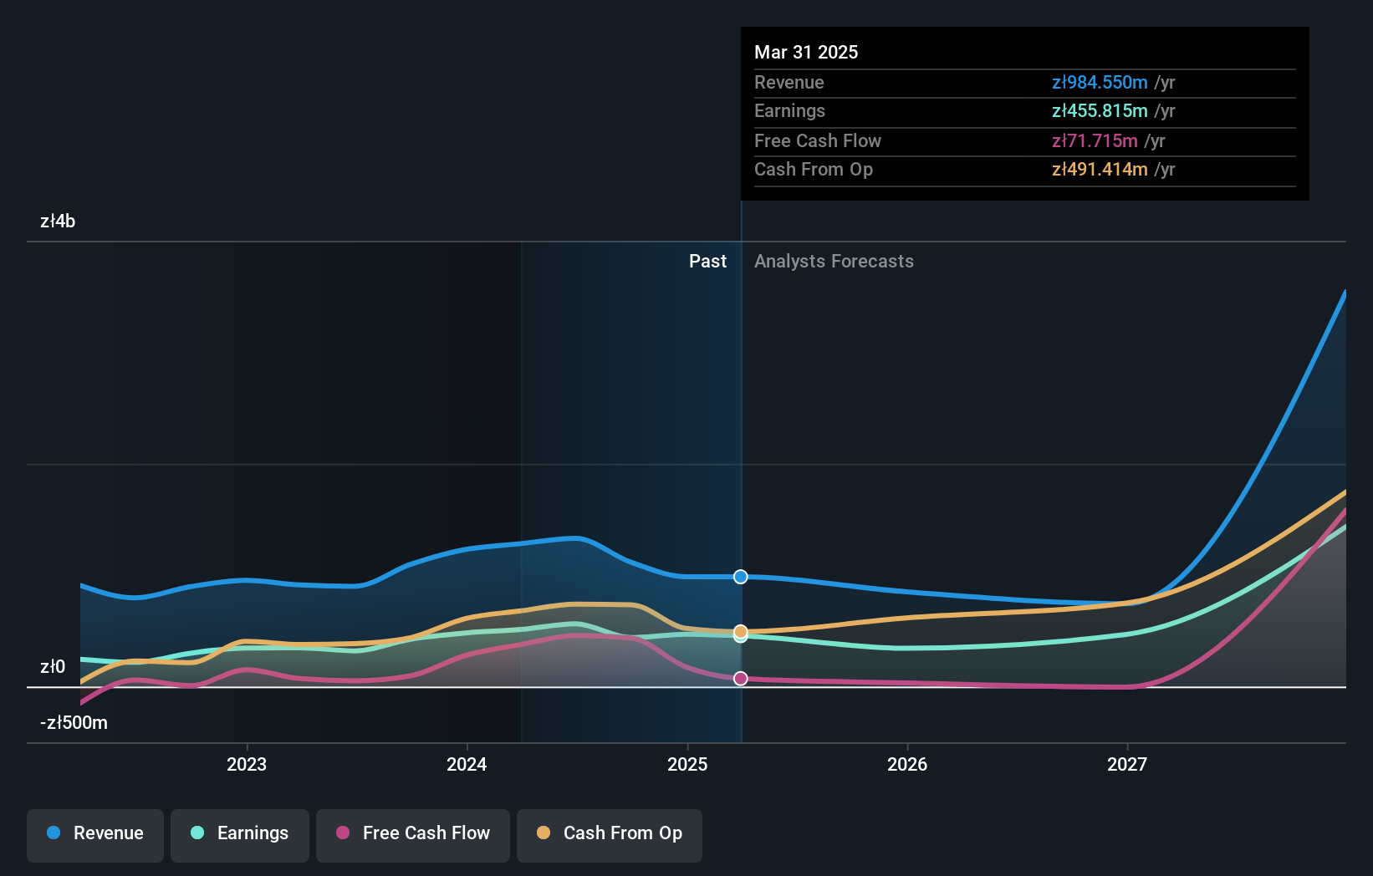
Task: Toggle the Revenue series legend button
Action: [x=95, y=835]
